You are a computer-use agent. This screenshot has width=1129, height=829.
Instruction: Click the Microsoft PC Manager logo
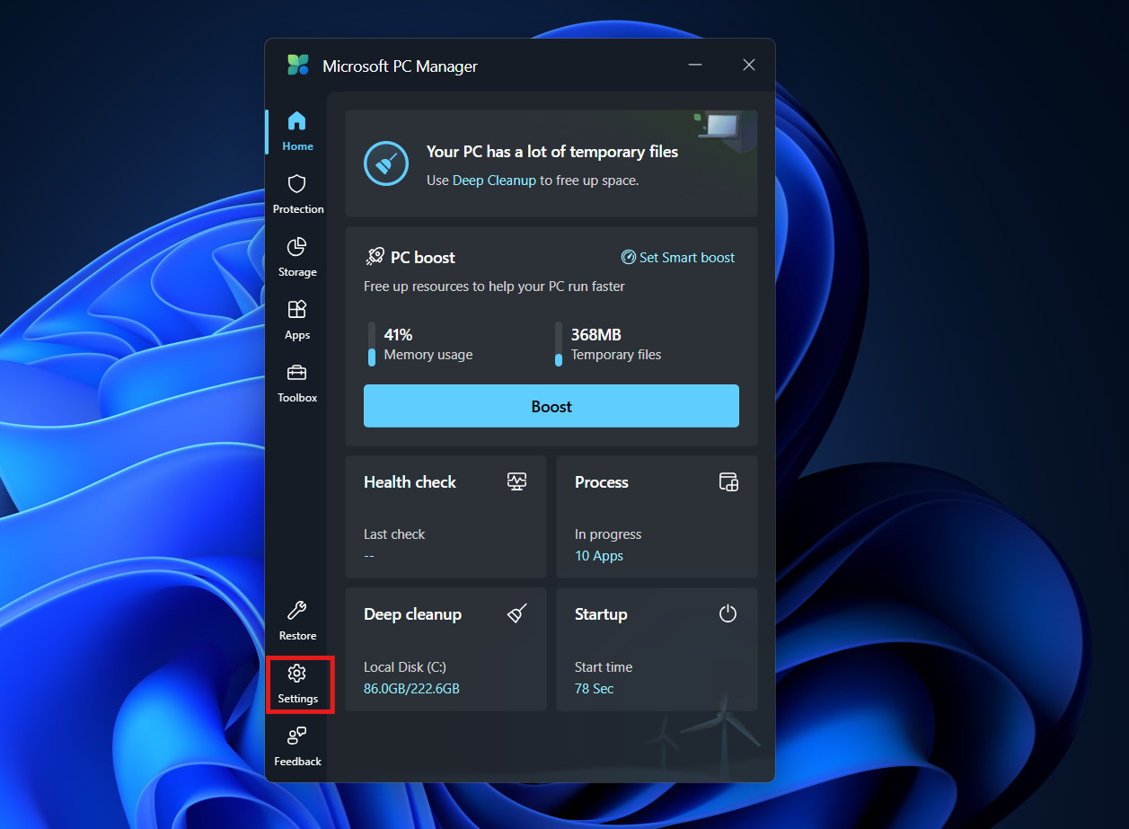[x=297, y=65]
